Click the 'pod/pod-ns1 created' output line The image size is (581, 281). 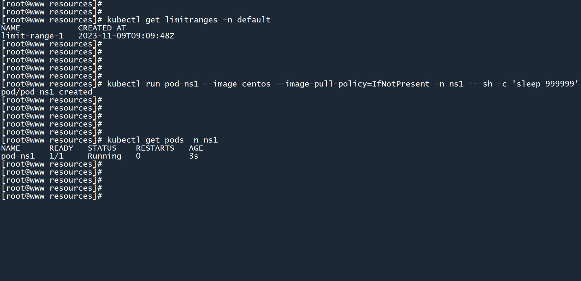(x=47, y=92)
